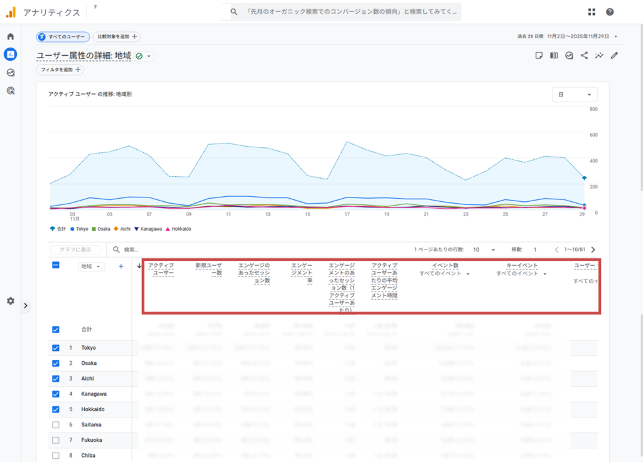
Task: Click the share report icon
Action: point(584,56)
